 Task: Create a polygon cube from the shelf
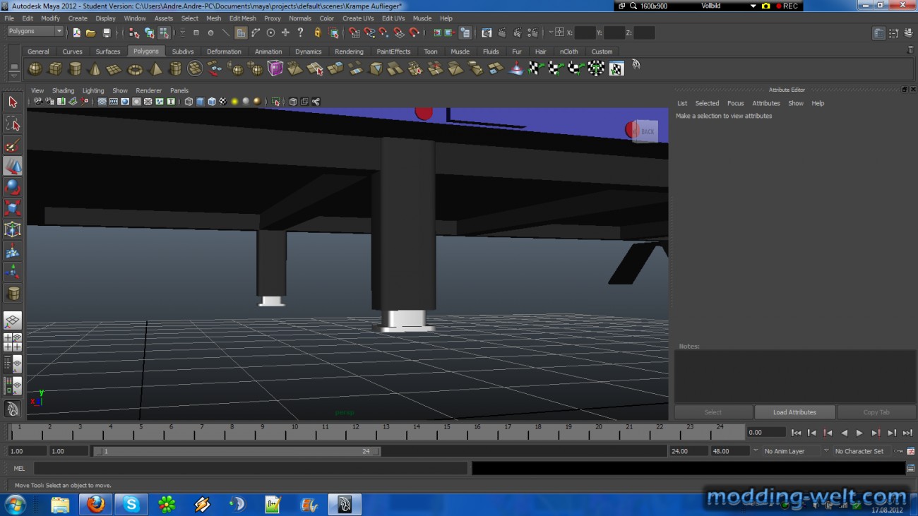(54, 68)
